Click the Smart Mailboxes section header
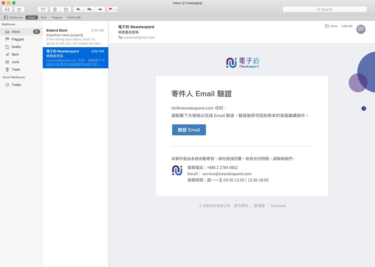This screenshot has width=375, height=267. [14, 77]
